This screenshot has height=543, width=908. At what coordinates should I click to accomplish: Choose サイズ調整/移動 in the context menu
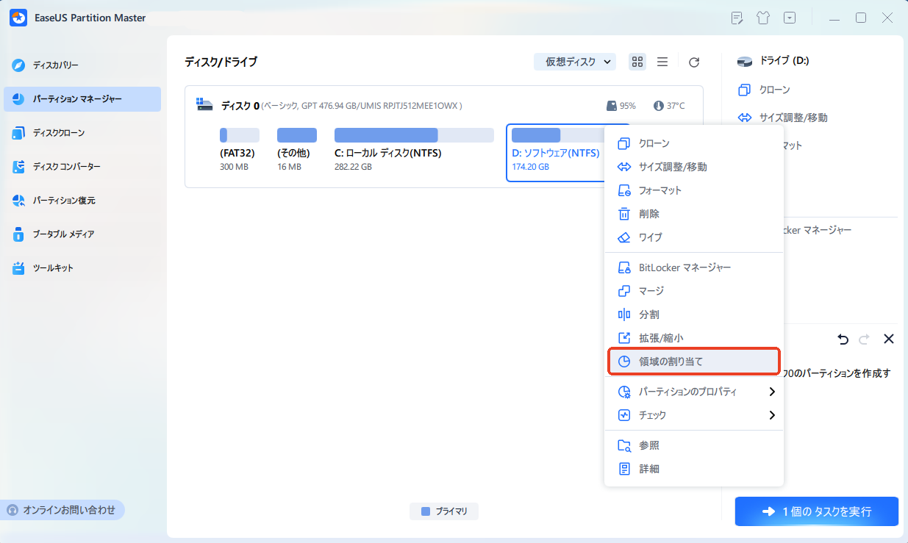coord(693,167)
